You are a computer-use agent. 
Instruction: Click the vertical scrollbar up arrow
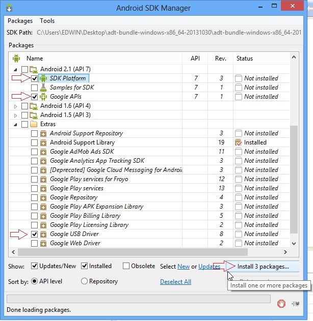[x=294, y=57]
